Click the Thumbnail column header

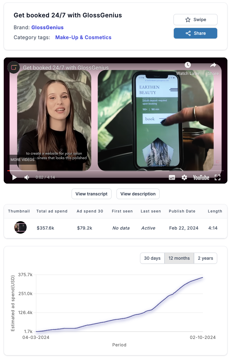click(19, 211)
